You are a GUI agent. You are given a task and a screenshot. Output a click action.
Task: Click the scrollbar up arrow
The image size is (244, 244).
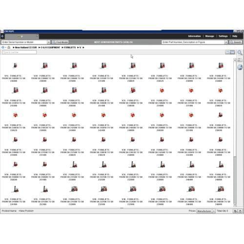click(x=235, y=60)
